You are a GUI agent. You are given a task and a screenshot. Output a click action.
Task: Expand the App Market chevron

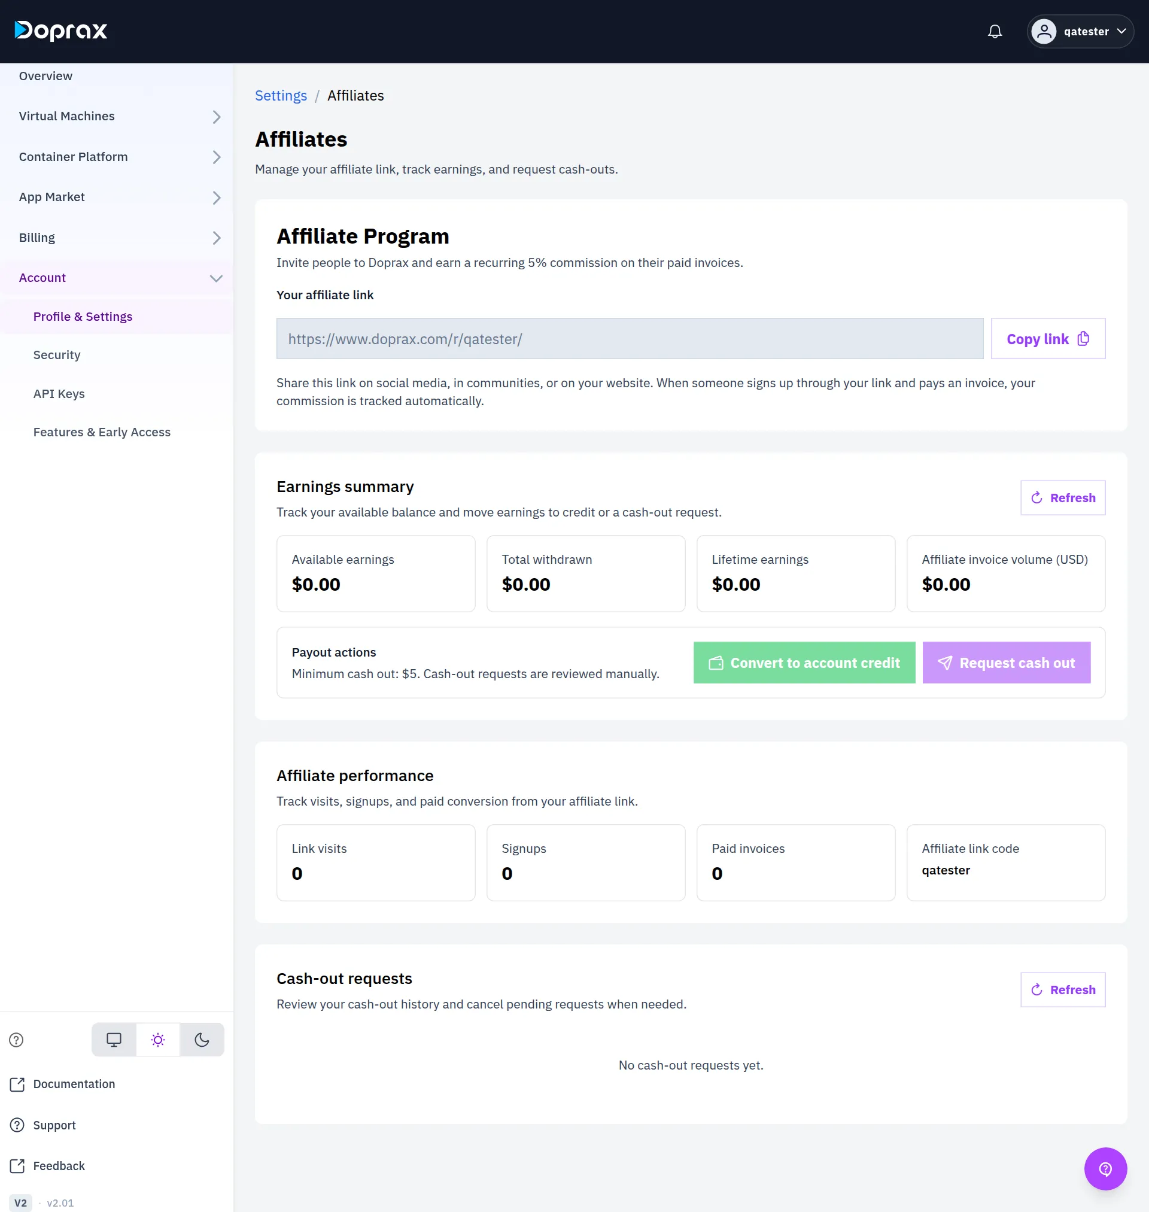click(216, 198)
